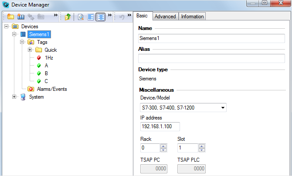This screenshot has height=176, width=292.
Task: Increase the Slot value with up arrow
Action: pyautogui.click(x=202, y=146)
